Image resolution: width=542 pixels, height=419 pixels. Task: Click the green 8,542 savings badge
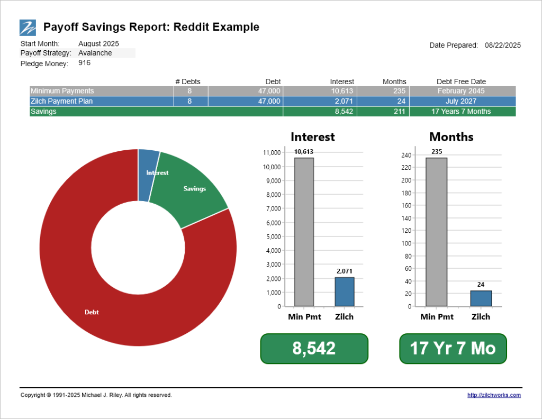pos(314,349)
